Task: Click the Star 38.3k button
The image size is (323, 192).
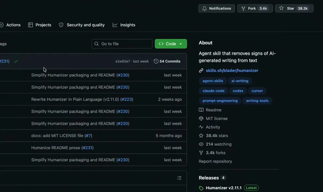Action: click(294, 8)
